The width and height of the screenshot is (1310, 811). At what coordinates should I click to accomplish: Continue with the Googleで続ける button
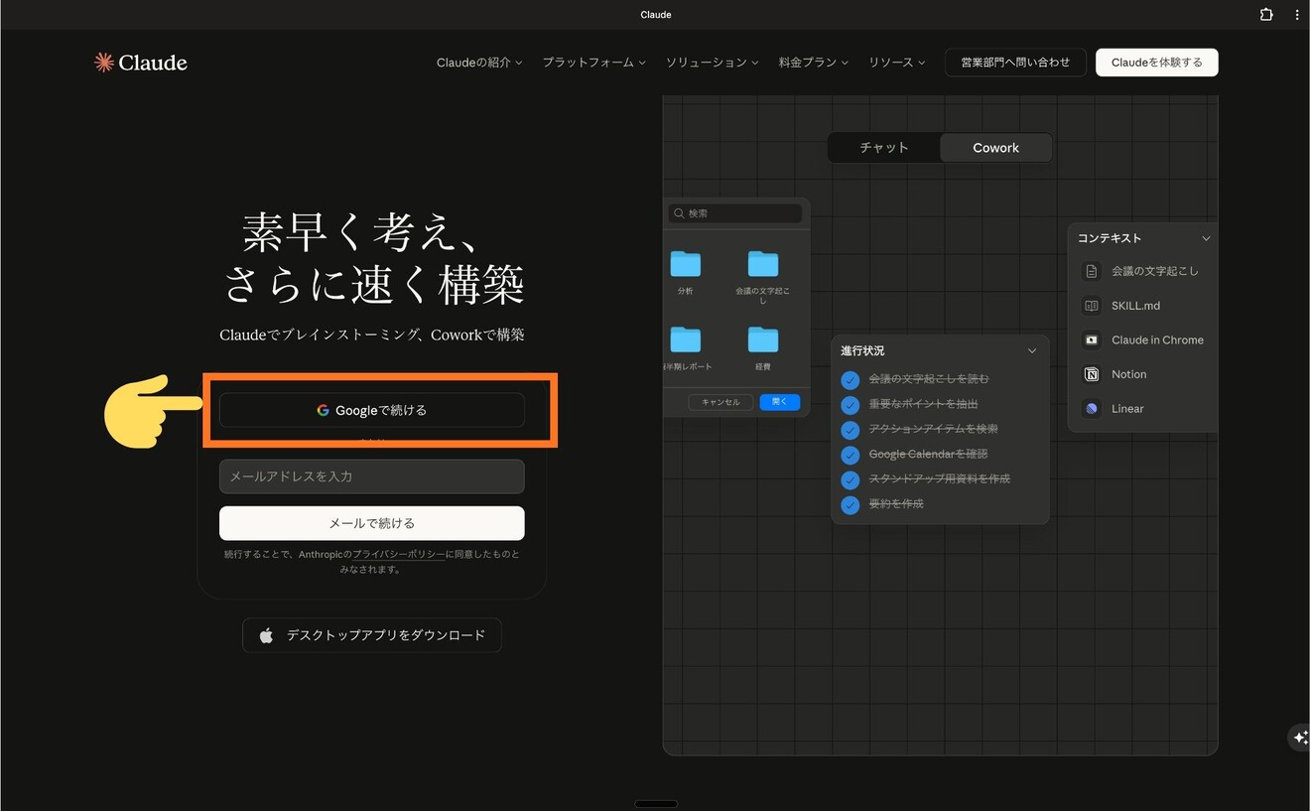pos(372,410)
